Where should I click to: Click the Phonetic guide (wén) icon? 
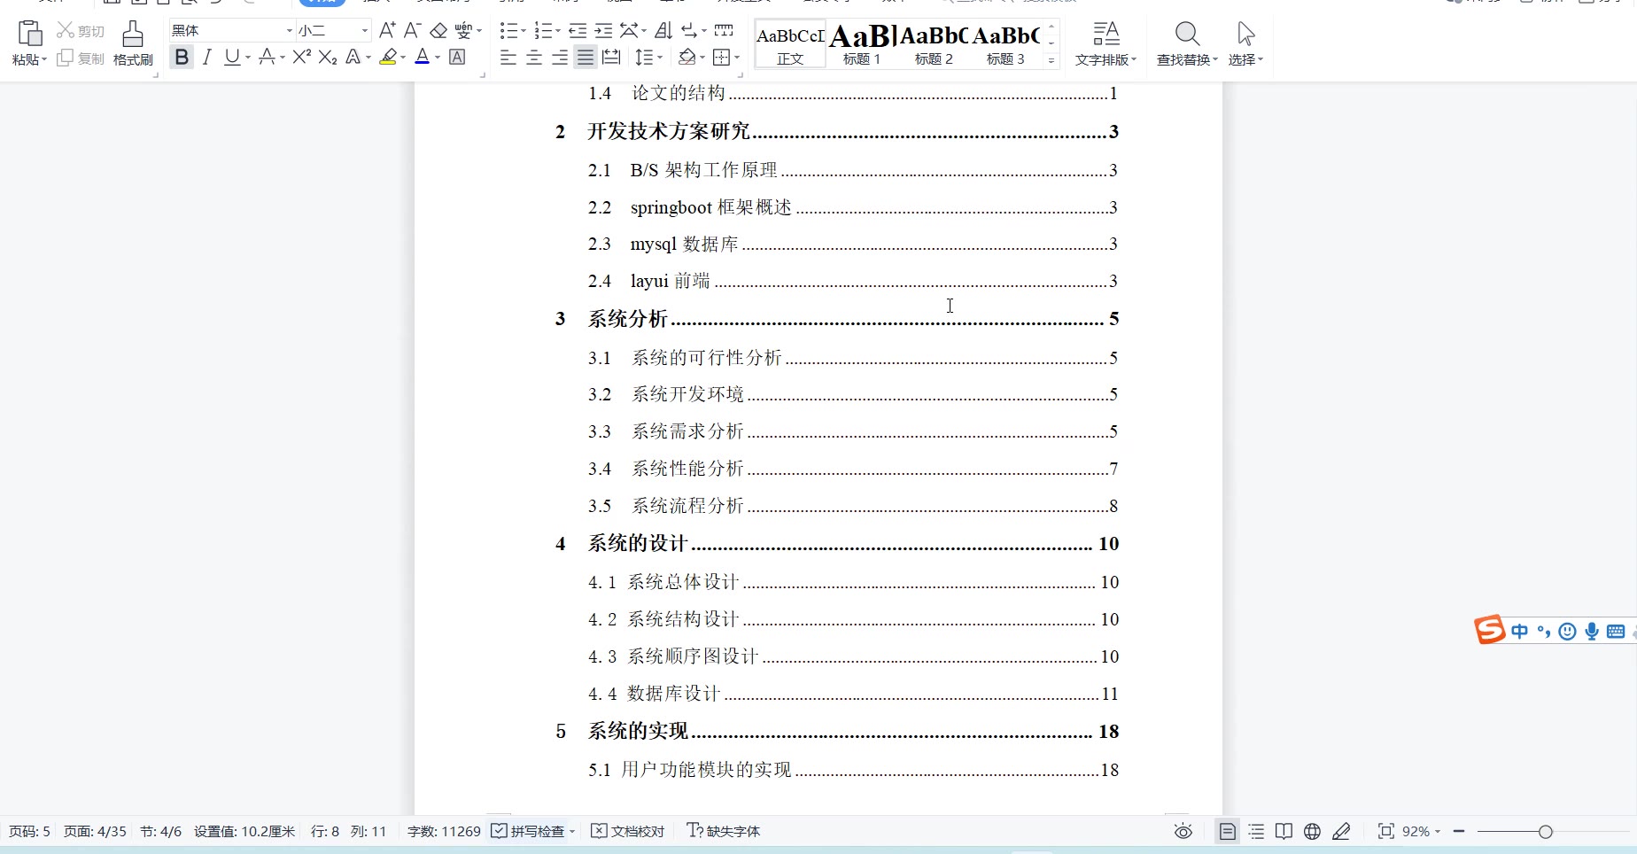pos(463,30)
